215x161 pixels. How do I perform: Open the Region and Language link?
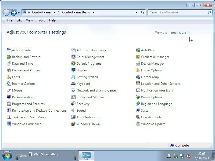click(x=156, y=104)
